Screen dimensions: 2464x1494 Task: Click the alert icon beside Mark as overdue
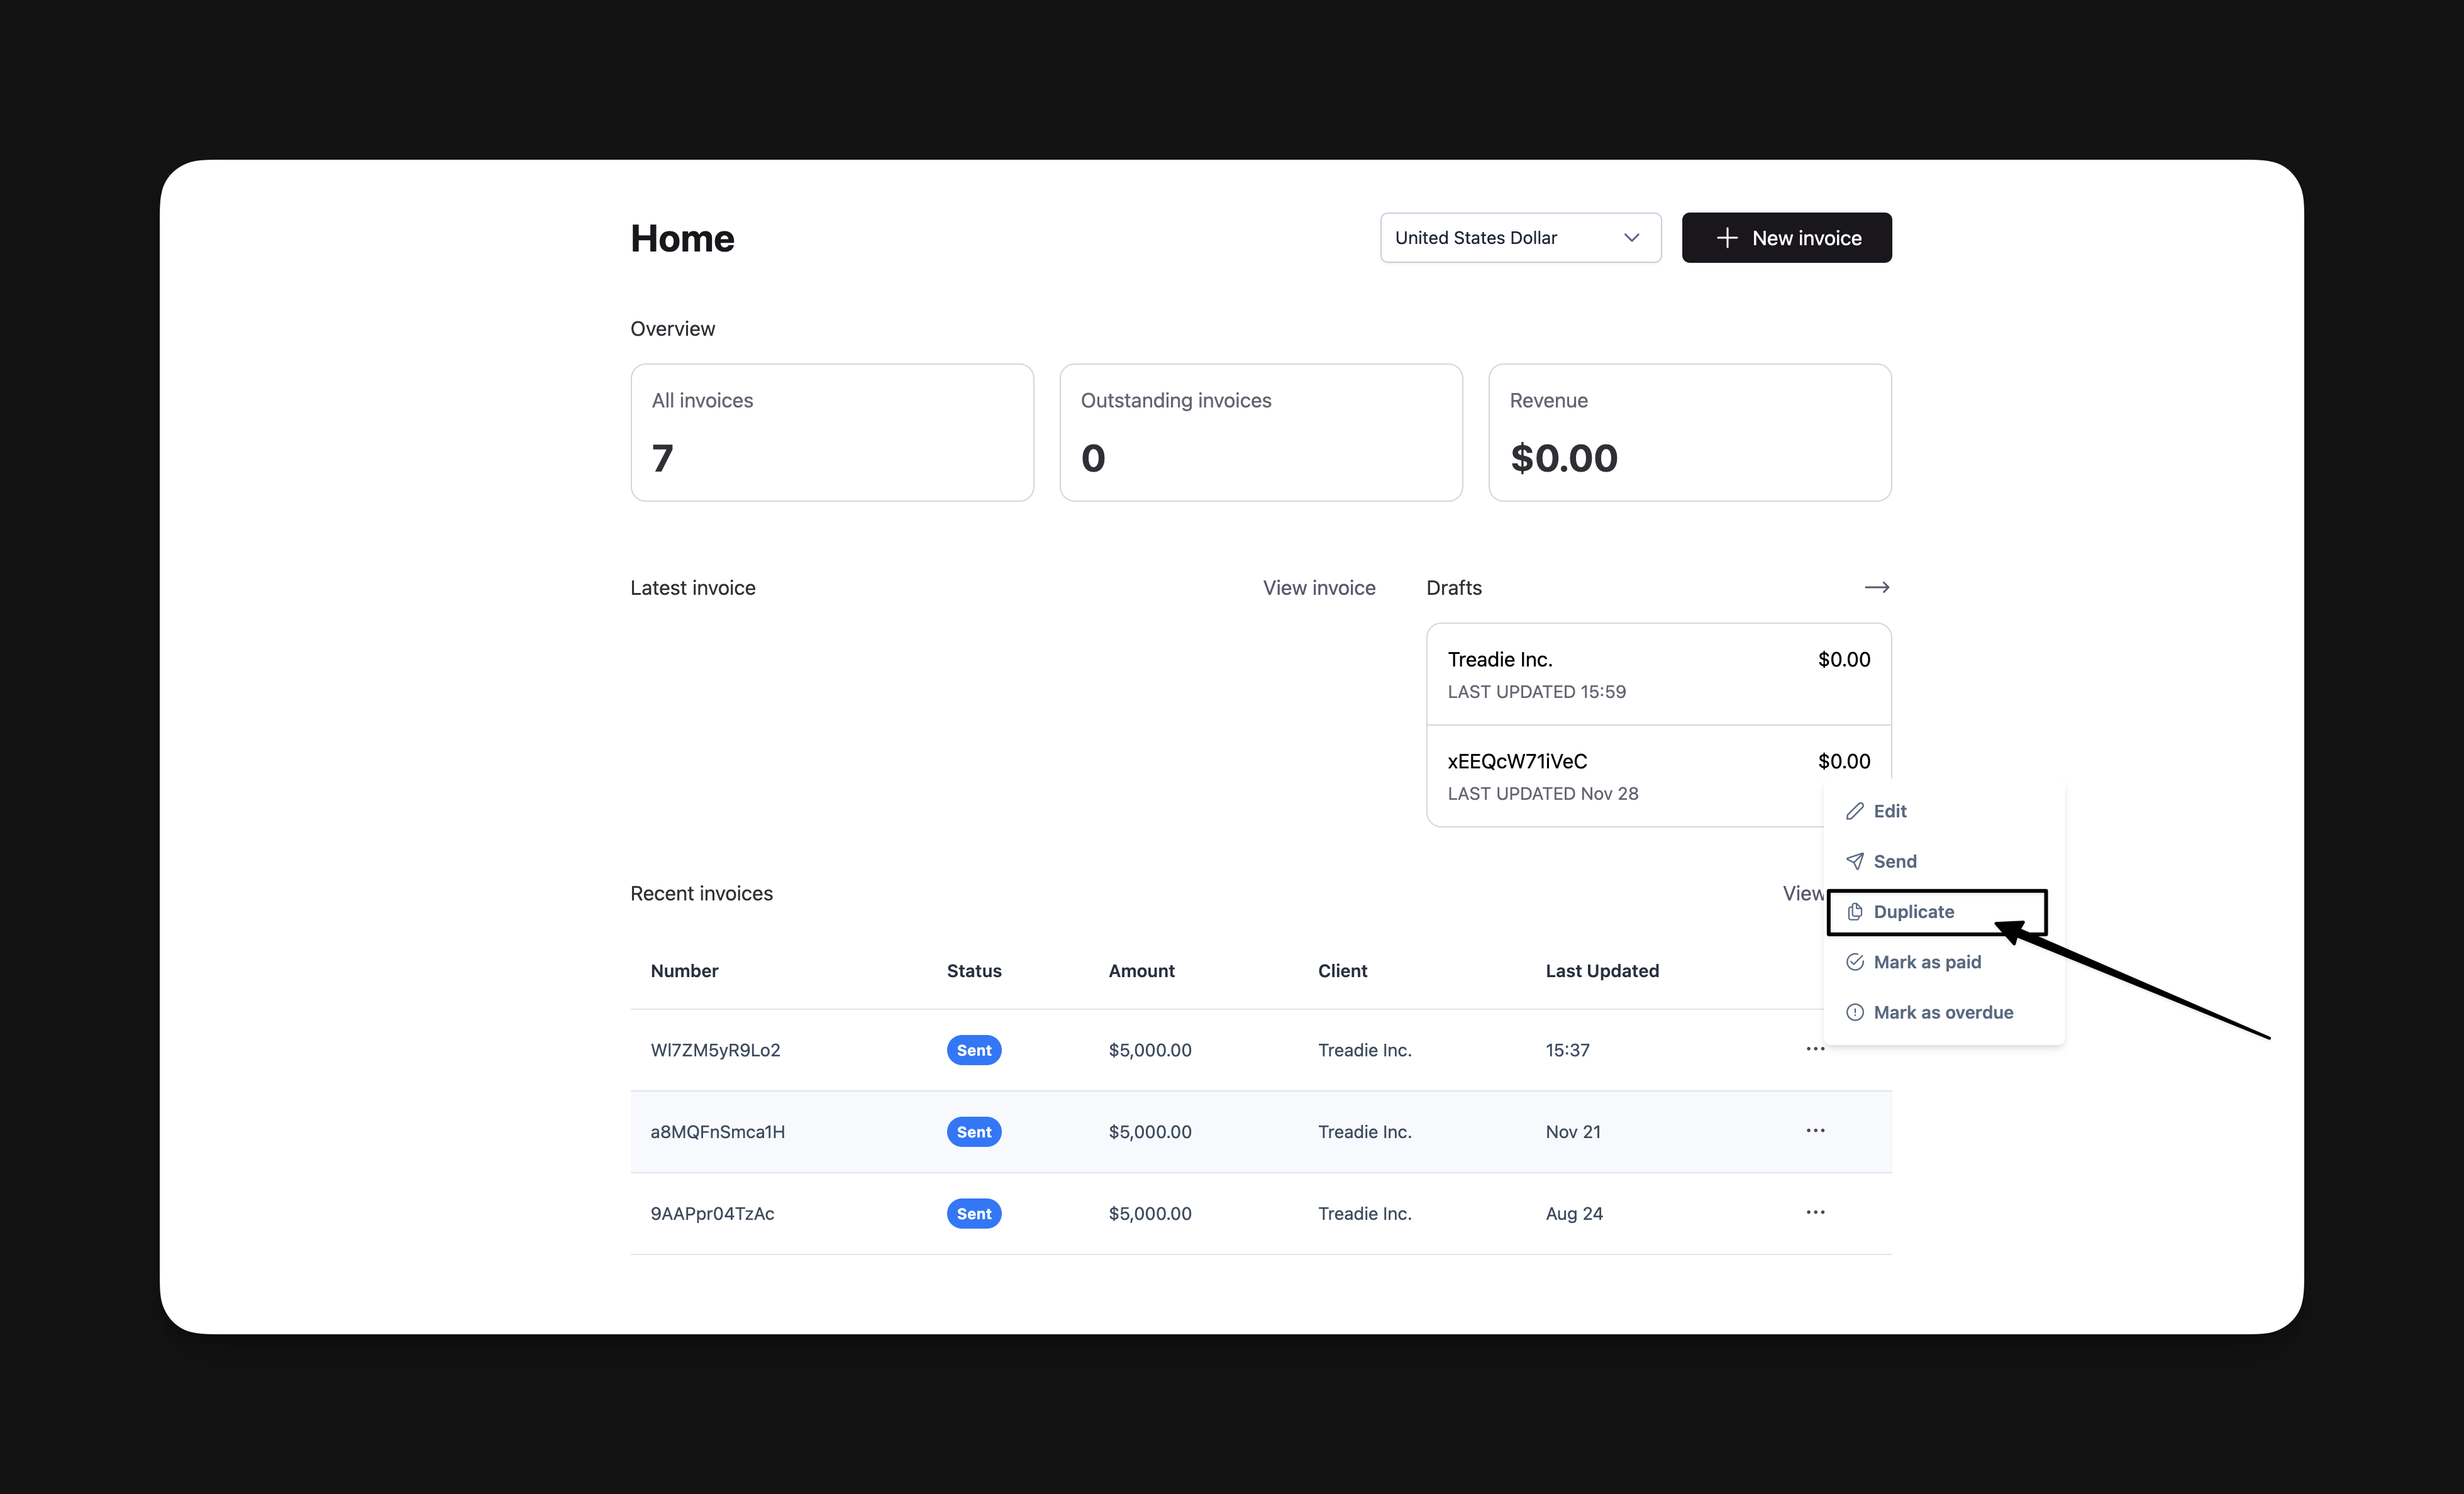click(1855, 1012)
